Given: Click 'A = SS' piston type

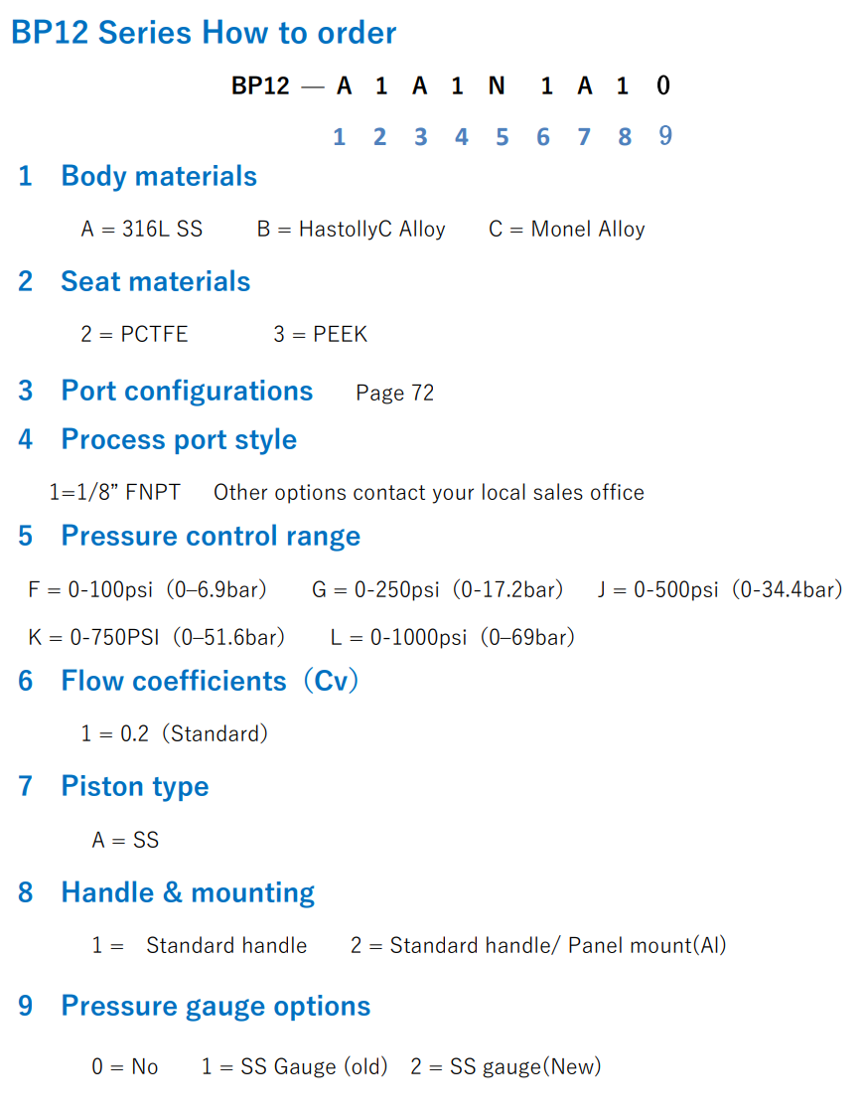Looking at the screenshot, I should tap(125, 840).
